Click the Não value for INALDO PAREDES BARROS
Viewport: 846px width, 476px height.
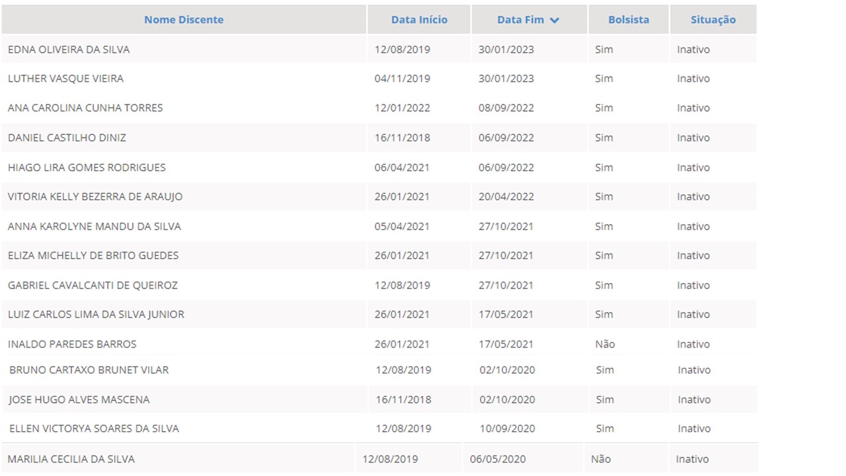coord(604,344)
